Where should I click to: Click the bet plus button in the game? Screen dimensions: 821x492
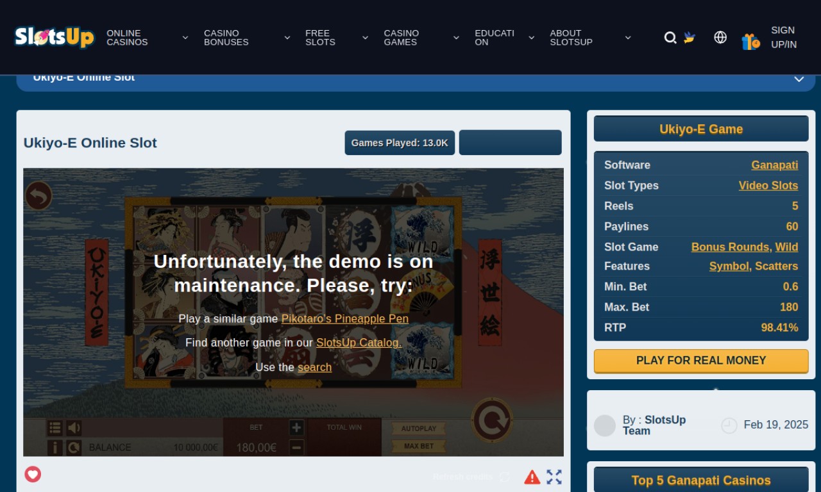click(296, 427)
